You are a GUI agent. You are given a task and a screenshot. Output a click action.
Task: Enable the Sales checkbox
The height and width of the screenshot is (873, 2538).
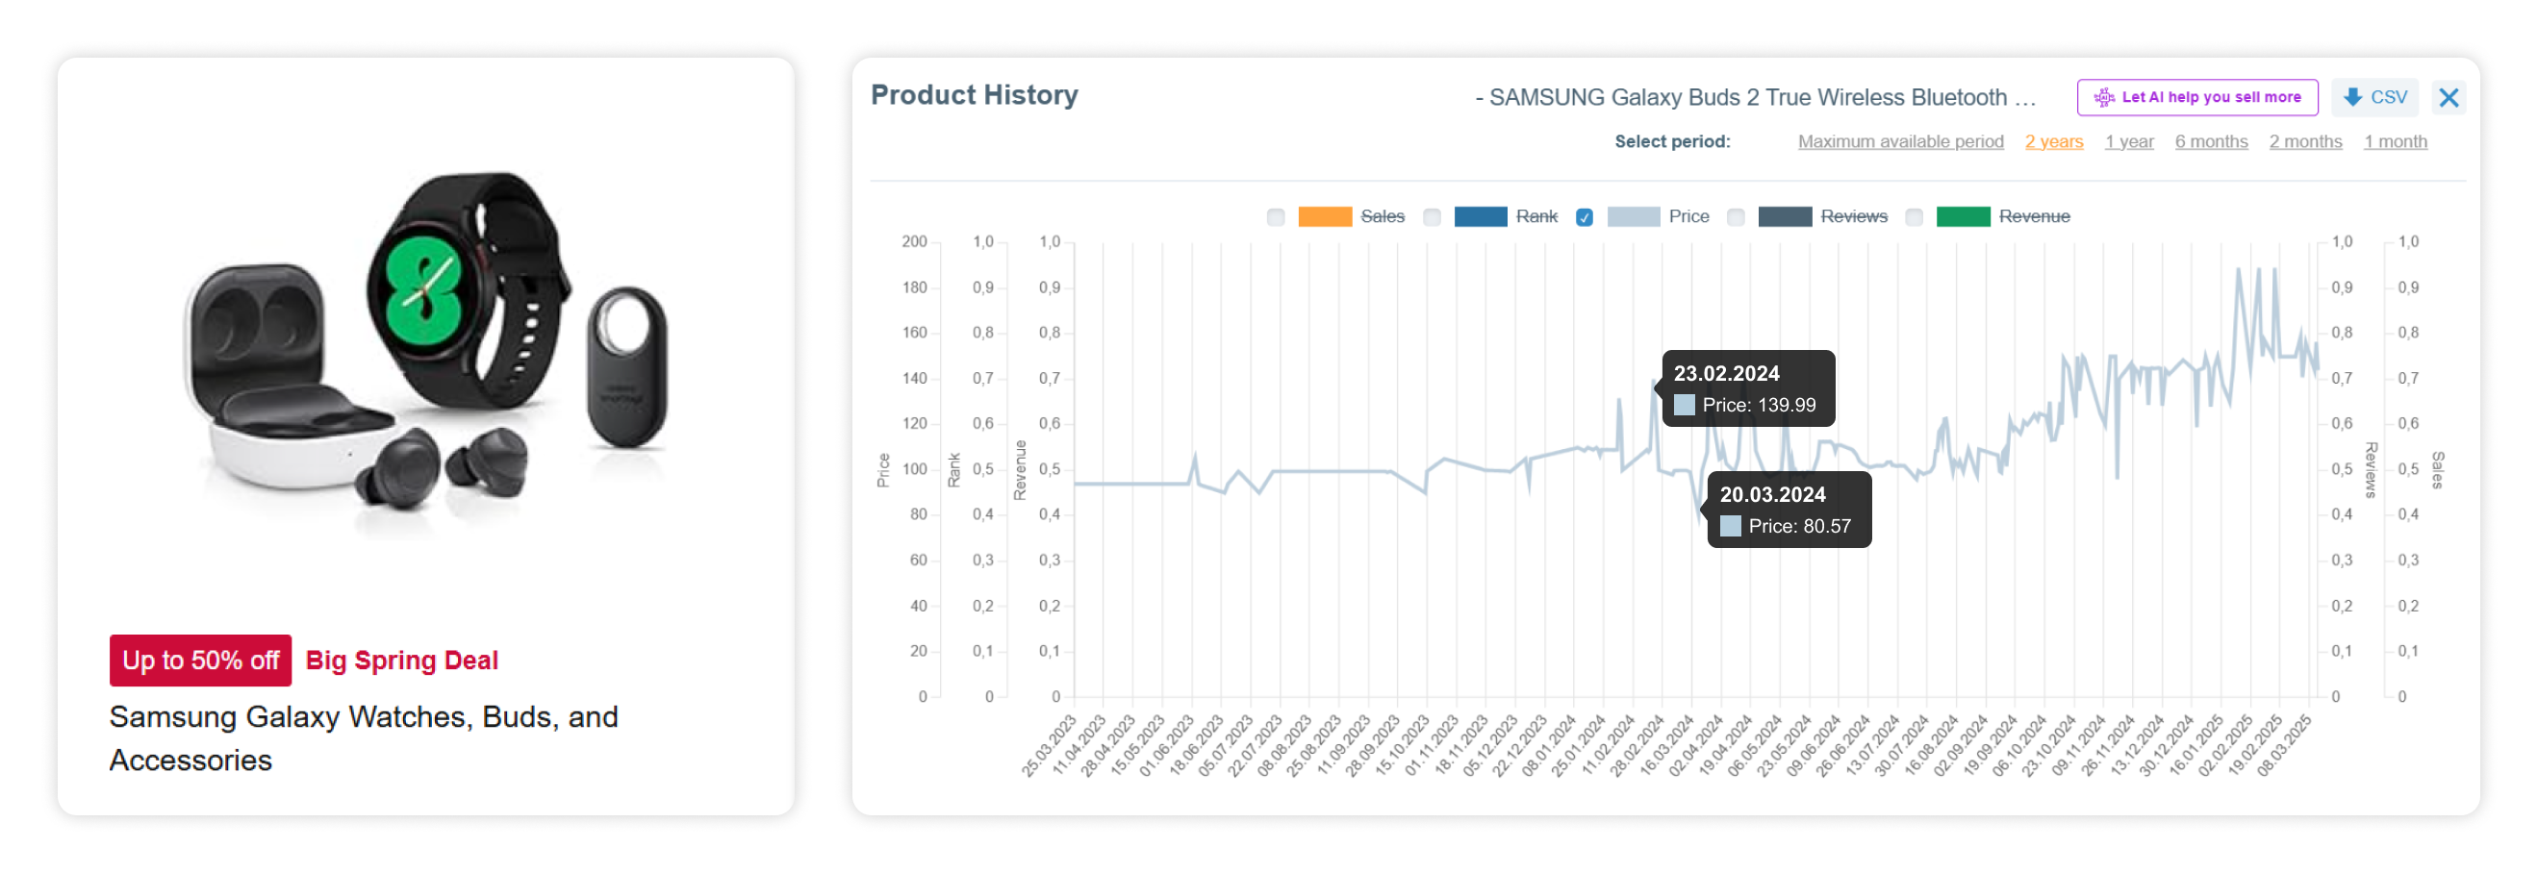[1276, 216]
